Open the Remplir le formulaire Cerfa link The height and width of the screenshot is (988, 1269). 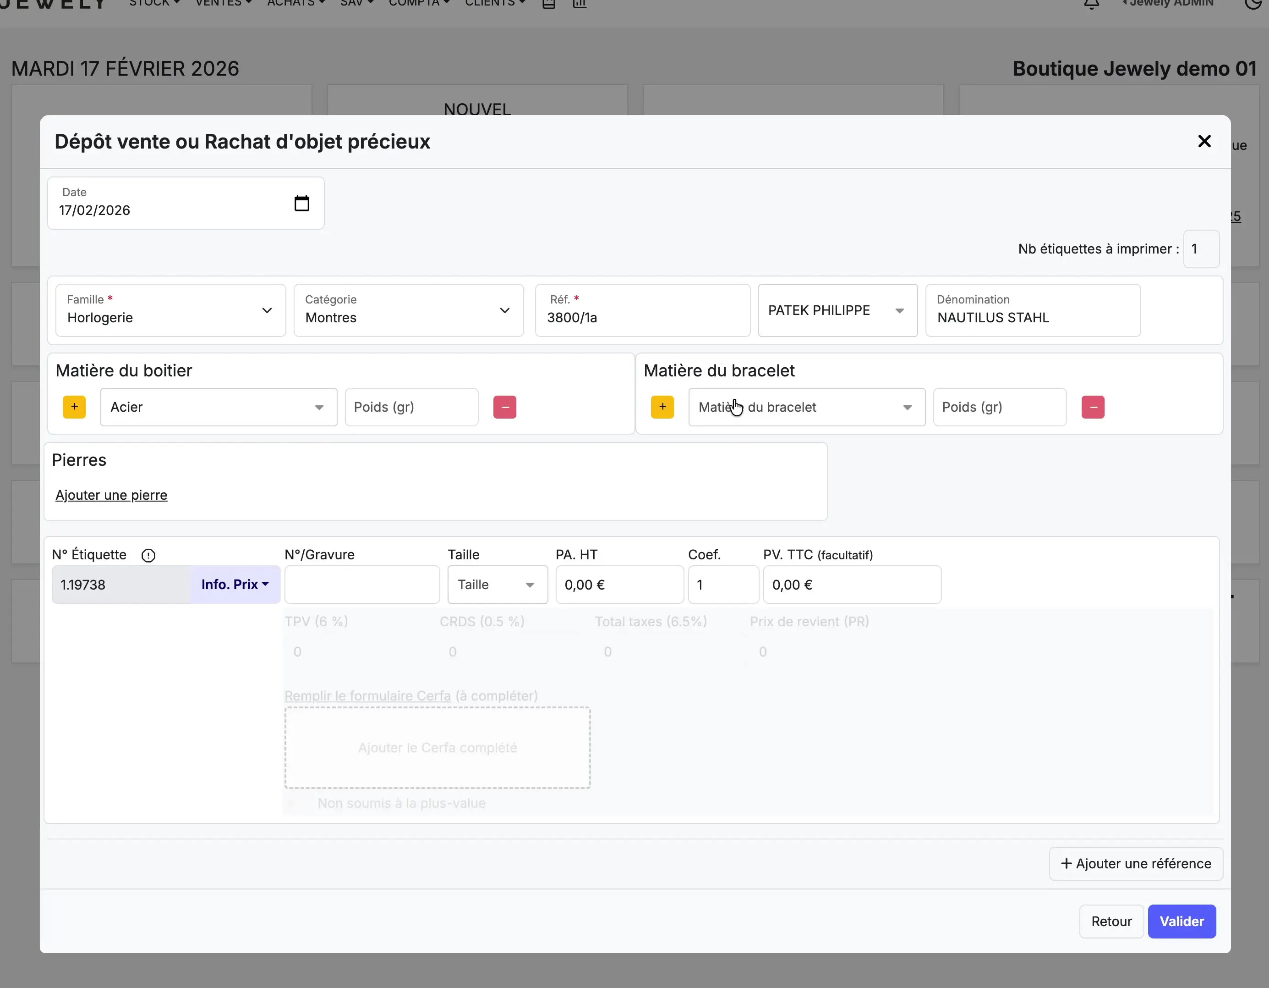(367, 695)
